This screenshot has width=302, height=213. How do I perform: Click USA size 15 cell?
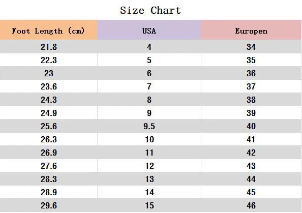pos(149,205)
